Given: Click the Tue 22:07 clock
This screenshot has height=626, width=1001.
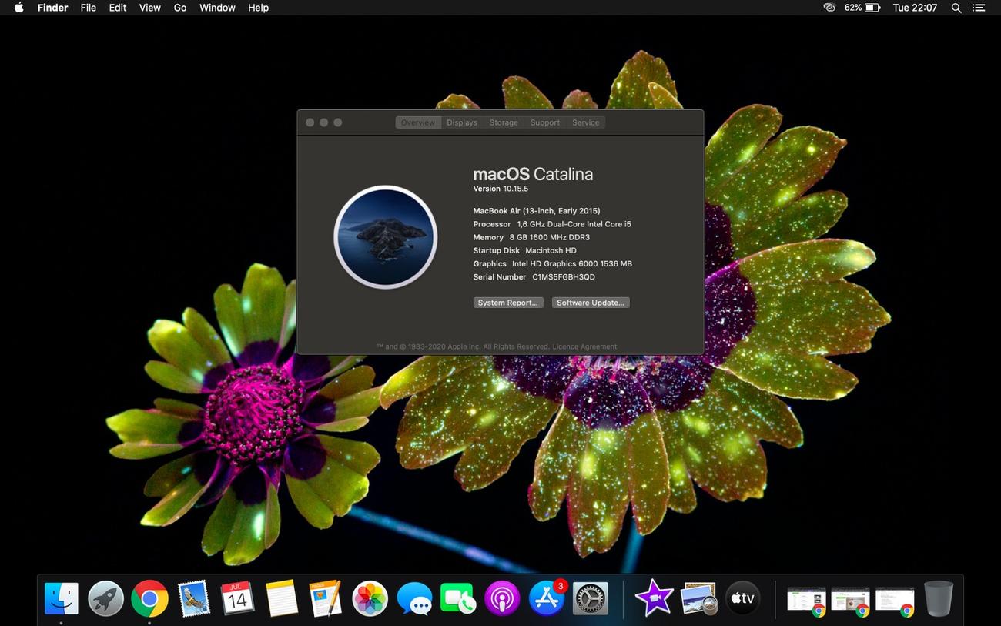Looking at the screenshot, I should click(x=915, y=8).
